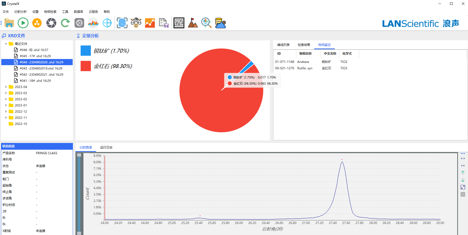The width and height of the screenshot is (468, 235).
Task: Click the green play/start scan icon
Action: point(23,23)
